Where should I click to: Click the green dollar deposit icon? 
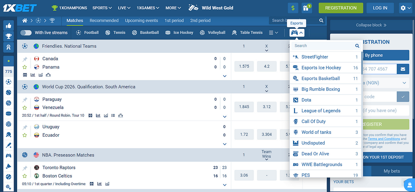[x=293, y=8]
